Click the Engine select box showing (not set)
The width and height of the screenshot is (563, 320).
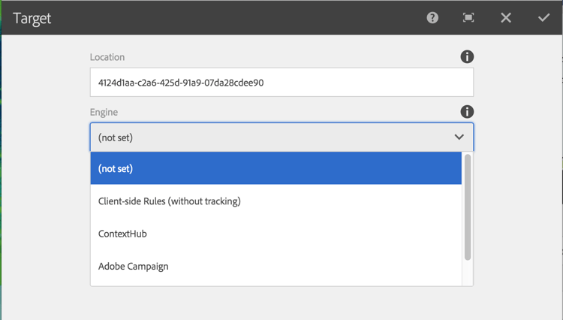270,137
